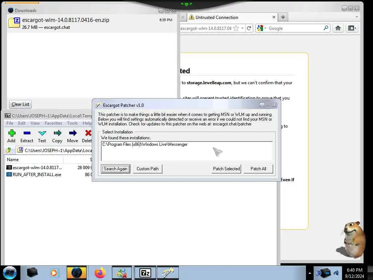Open the Edit menu in 7-Zip

[x=21, y=123]
